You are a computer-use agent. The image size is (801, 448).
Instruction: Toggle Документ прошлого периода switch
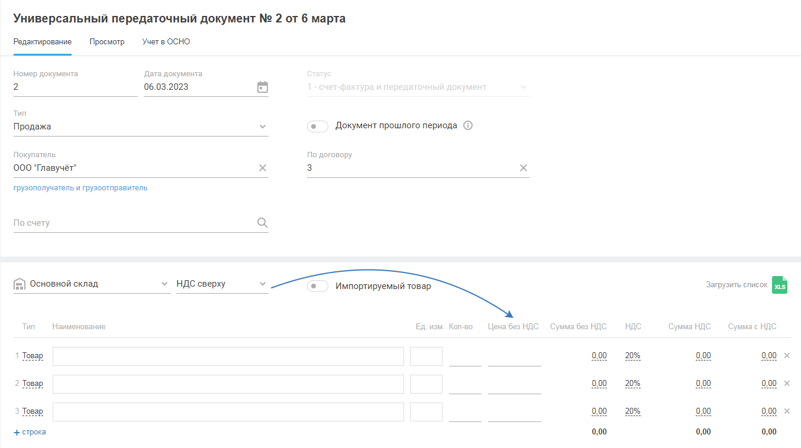click(318, 126)
